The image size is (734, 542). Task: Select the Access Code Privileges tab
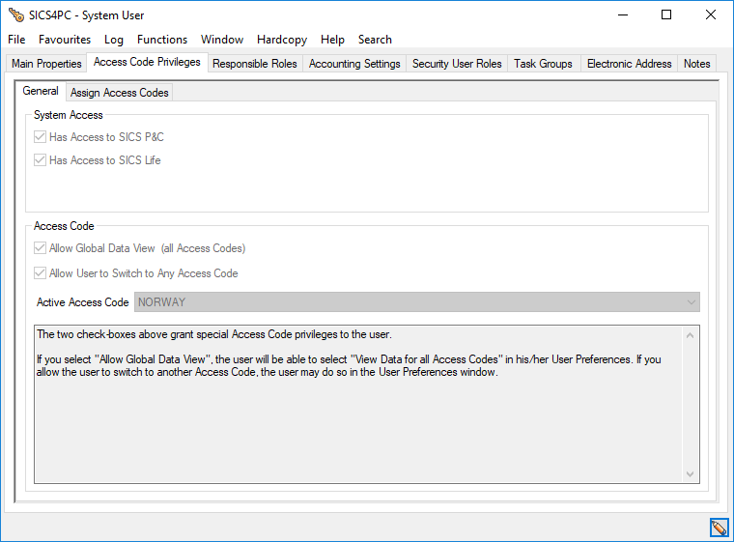coord(147,62)
